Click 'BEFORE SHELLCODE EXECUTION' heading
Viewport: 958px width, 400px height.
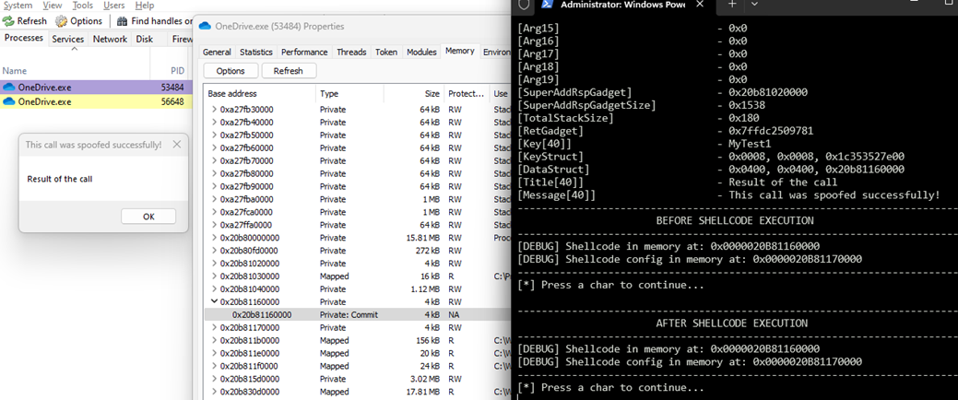[735, 220]
